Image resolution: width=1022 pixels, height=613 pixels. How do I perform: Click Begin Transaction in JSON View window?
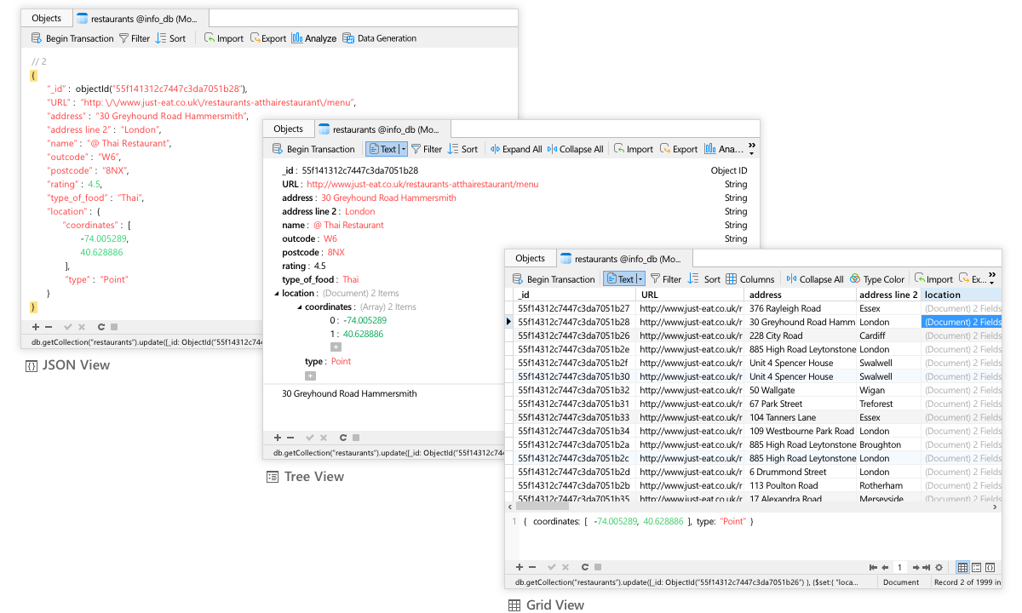click(x=72, y=38)
